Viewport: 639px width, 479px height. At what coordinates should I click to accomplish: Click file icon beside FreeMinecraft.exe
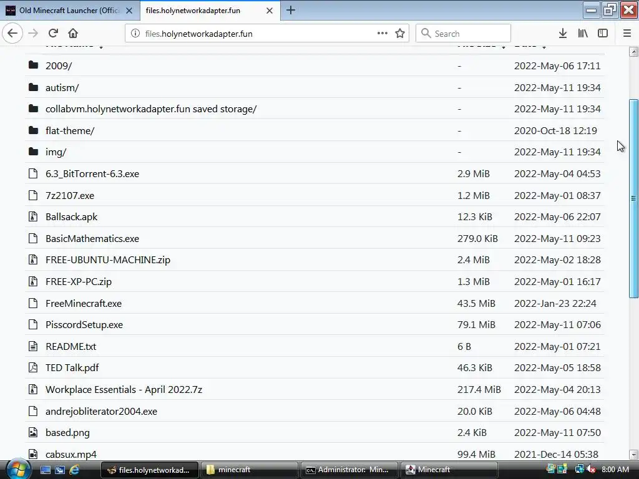tap(33, 303)
